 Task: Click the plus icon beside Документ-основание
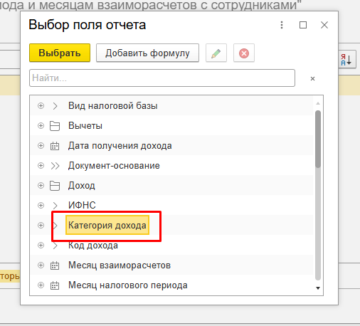tap(41, 165)
